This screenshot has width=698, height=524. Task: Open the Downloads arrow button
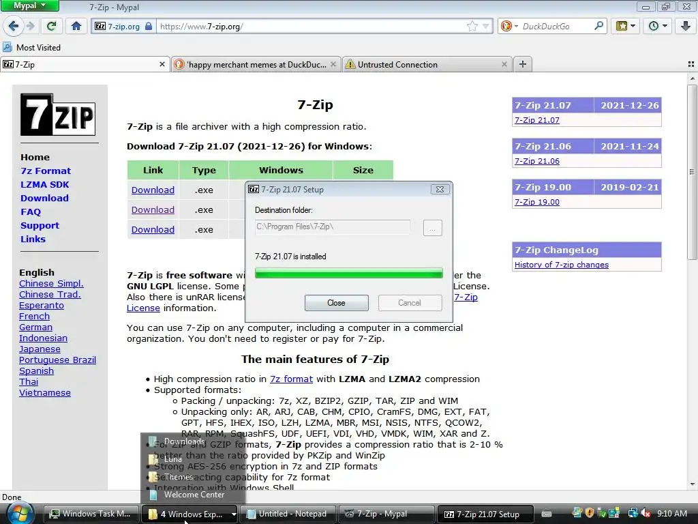pos(686,26)
